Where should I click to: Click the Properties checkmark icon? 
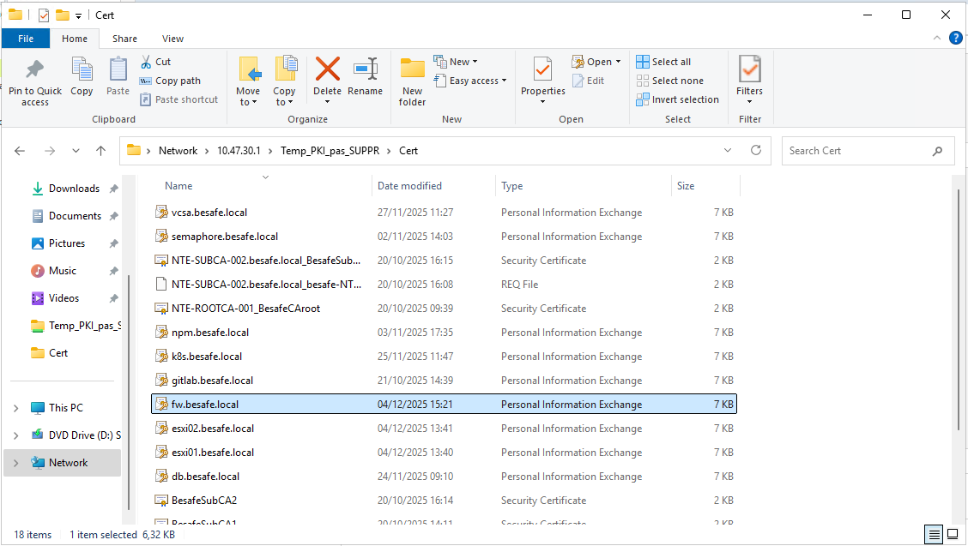point(542,69)
